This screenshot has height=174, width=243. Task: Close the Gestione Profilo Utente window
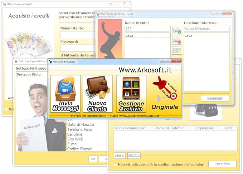[x=227, y=13]
